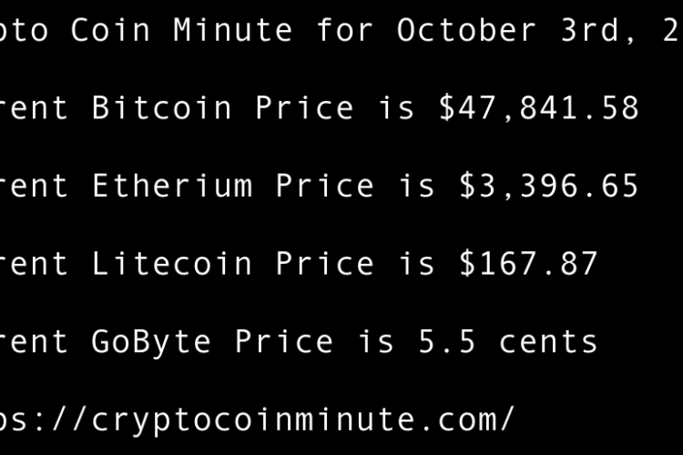Click the word "for" in the title

pyautogui.click(x=345, y=30)
